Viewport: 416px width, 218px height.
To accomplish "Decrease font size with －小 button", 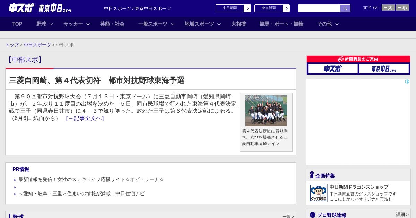I will [402, 8].
